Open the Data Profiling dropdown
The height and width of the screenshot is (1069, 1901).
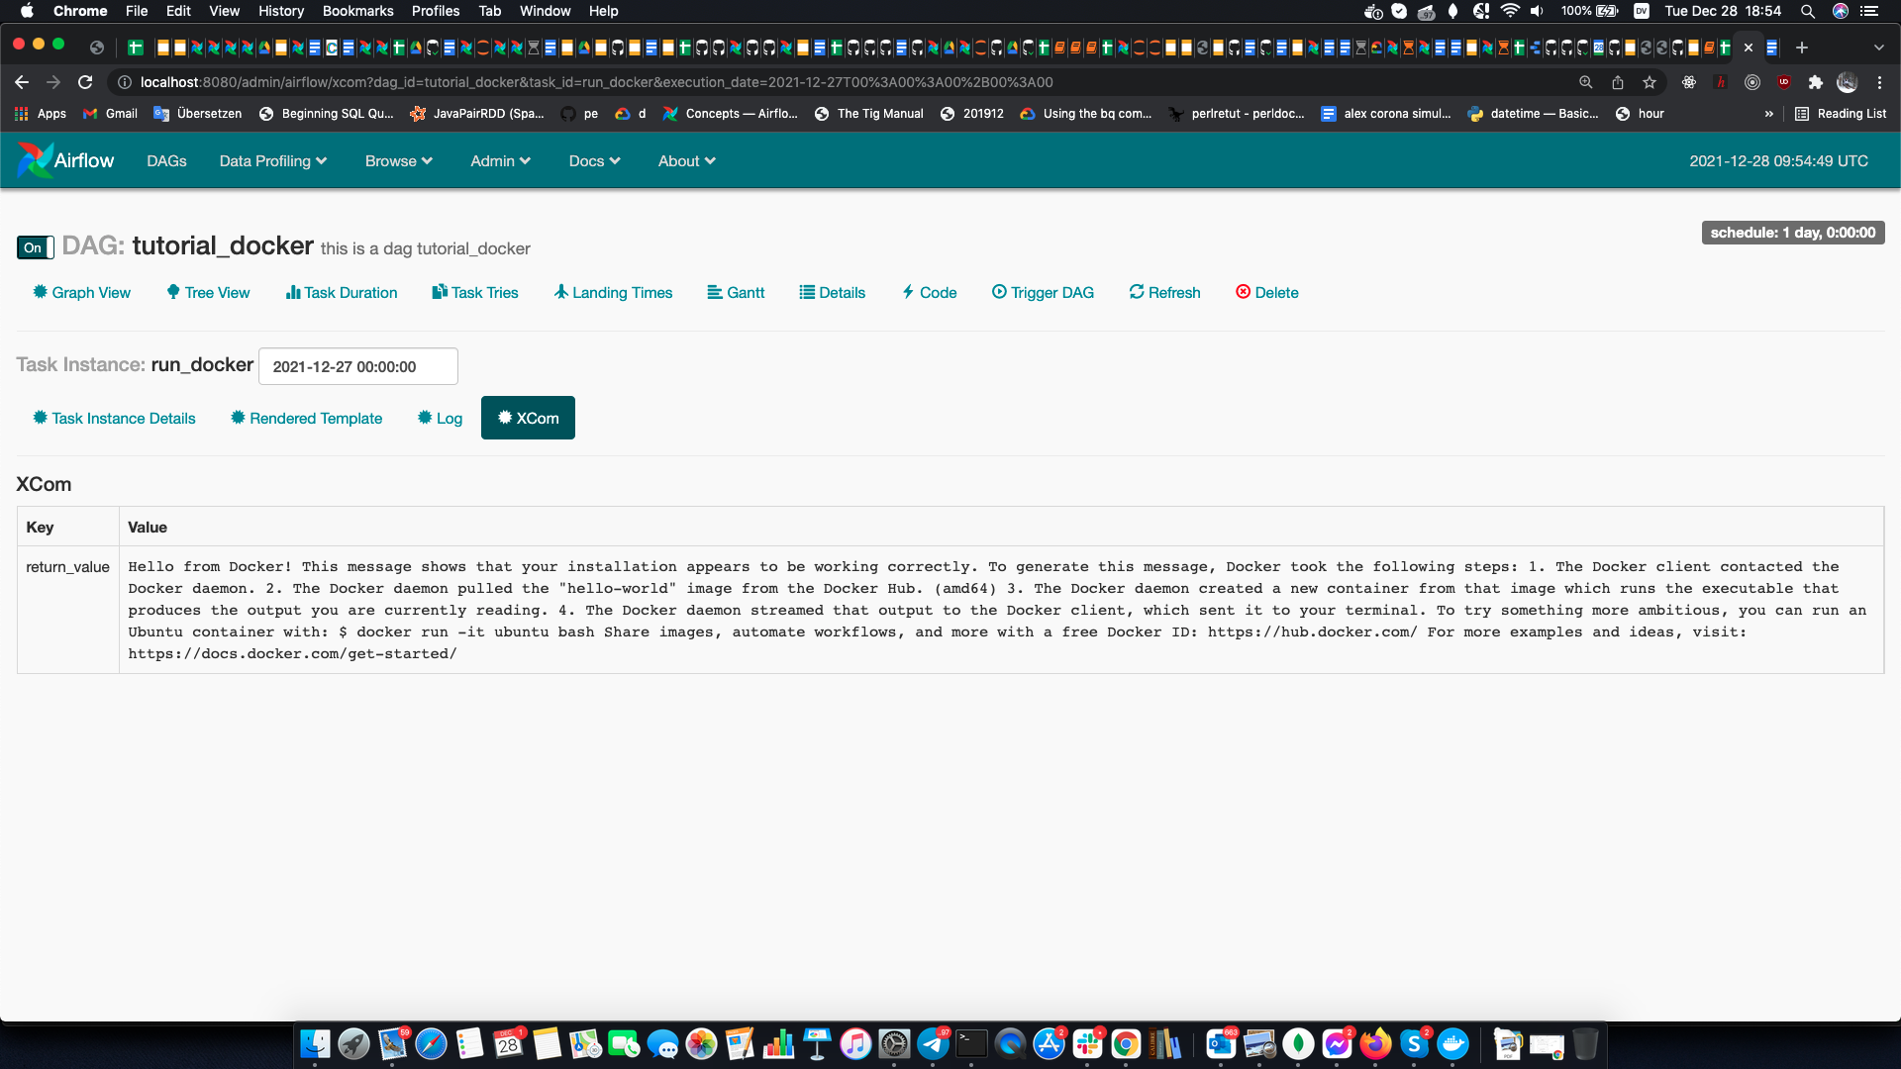(272, 160)
